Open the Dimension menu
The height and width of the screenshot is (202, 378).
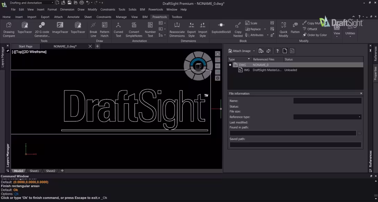67,9
